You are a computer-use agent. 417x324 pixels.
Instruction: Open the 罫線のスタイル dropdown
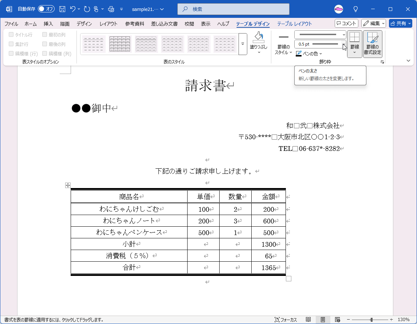pos(284,46)
